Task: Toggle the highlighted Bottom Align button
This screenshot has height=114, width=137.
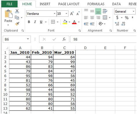Action: coord(98,11)
